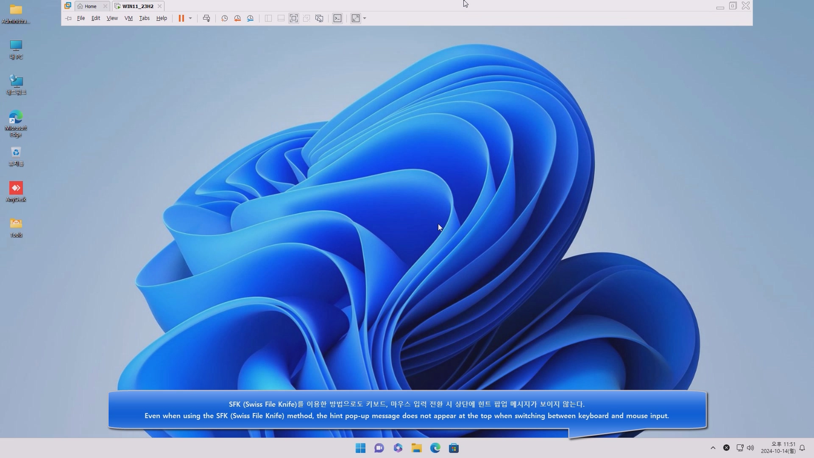Open volume control in system tray

(750, 448)
